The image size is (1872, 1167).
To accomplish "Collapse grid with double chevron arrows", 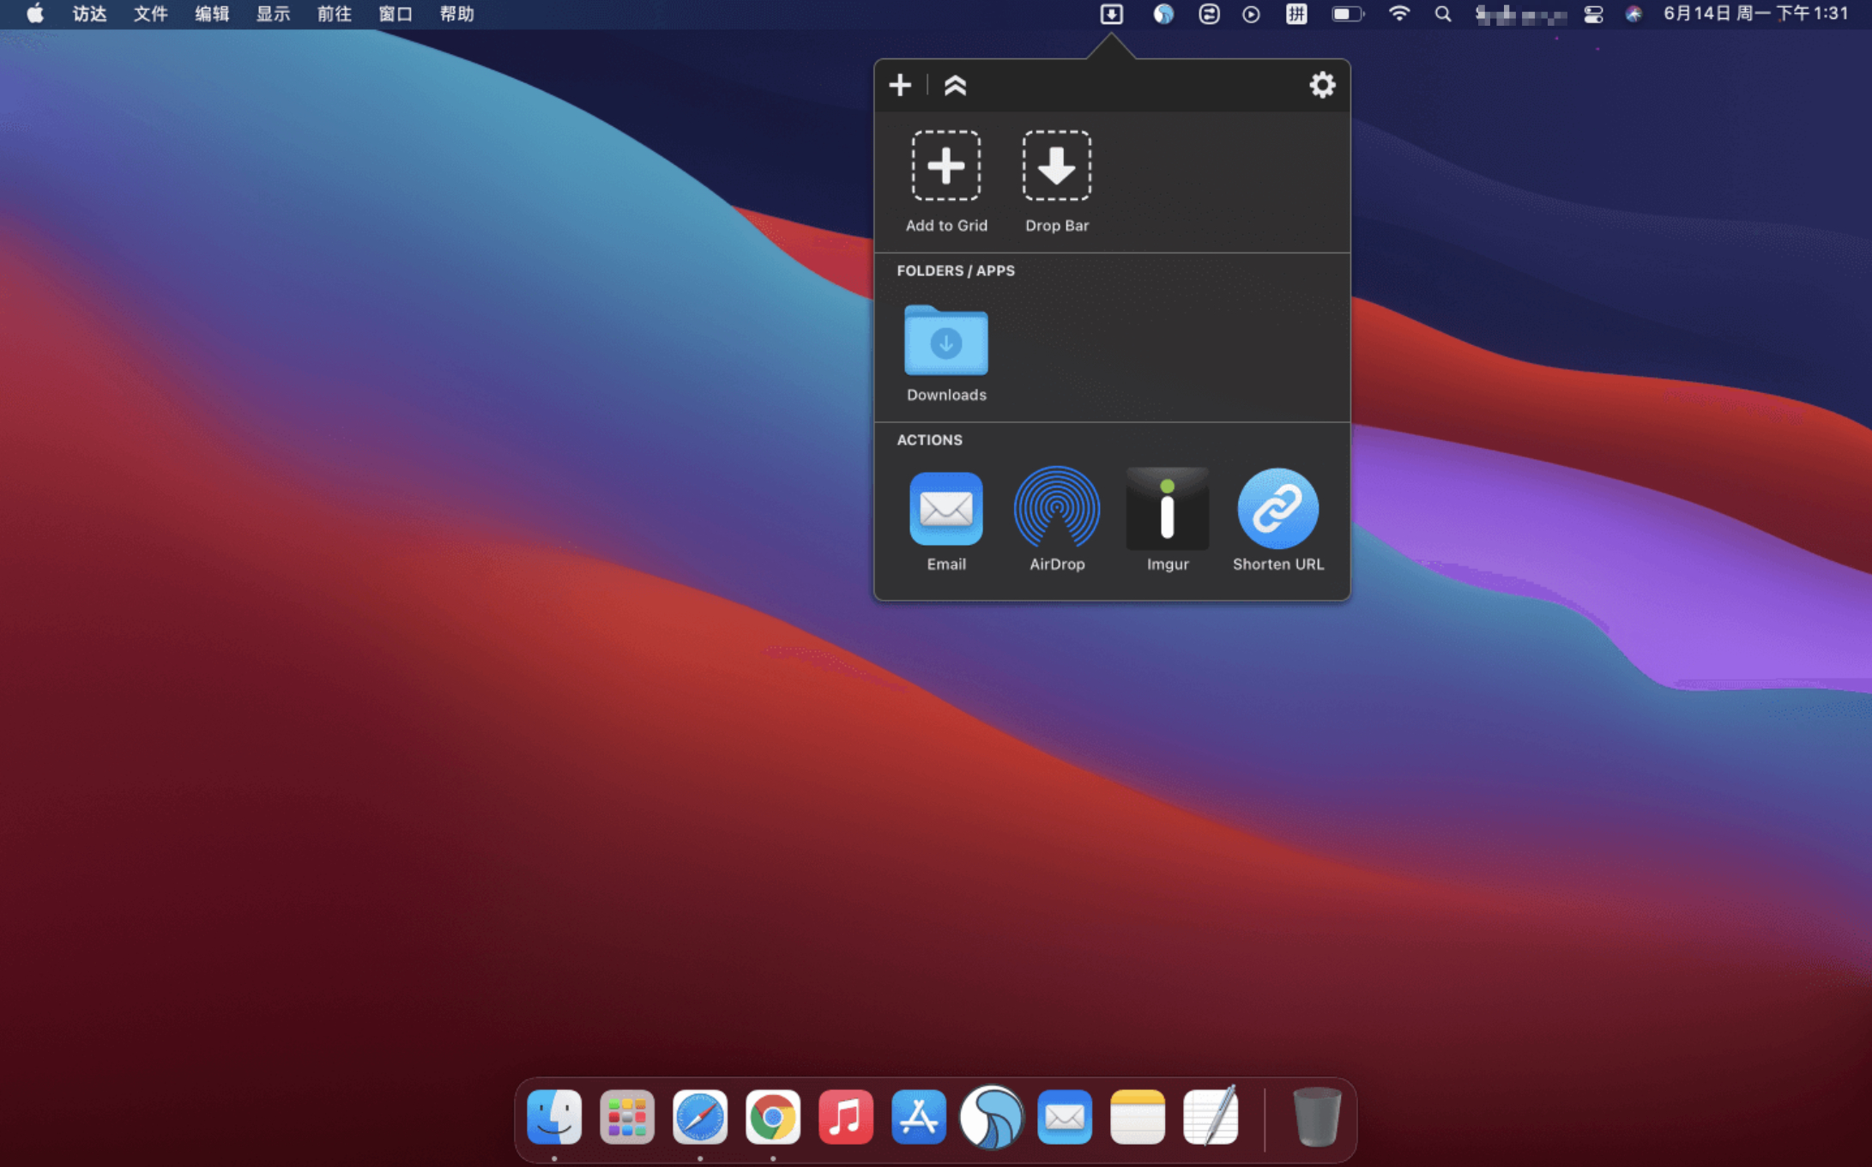I will click(955, 85).
